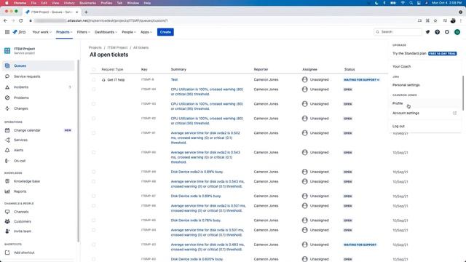The height and width of the screenshot is (262, 466).
Task: Open a new browser tab with the plus icon
Action: click(86, 12)
